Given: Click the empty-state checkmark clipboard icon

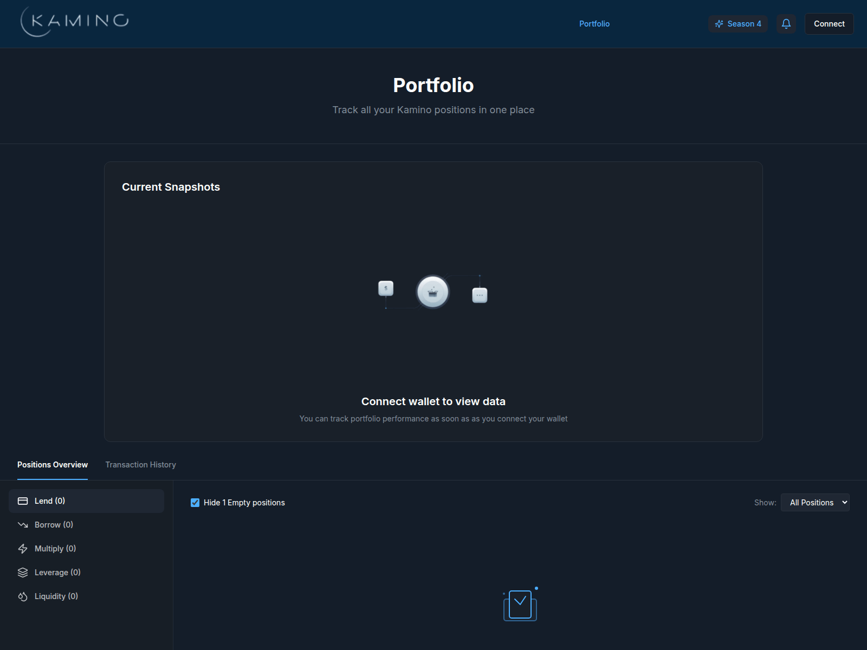Looking at the screenshot, I should pyautogui.click(x=520, y=604).
